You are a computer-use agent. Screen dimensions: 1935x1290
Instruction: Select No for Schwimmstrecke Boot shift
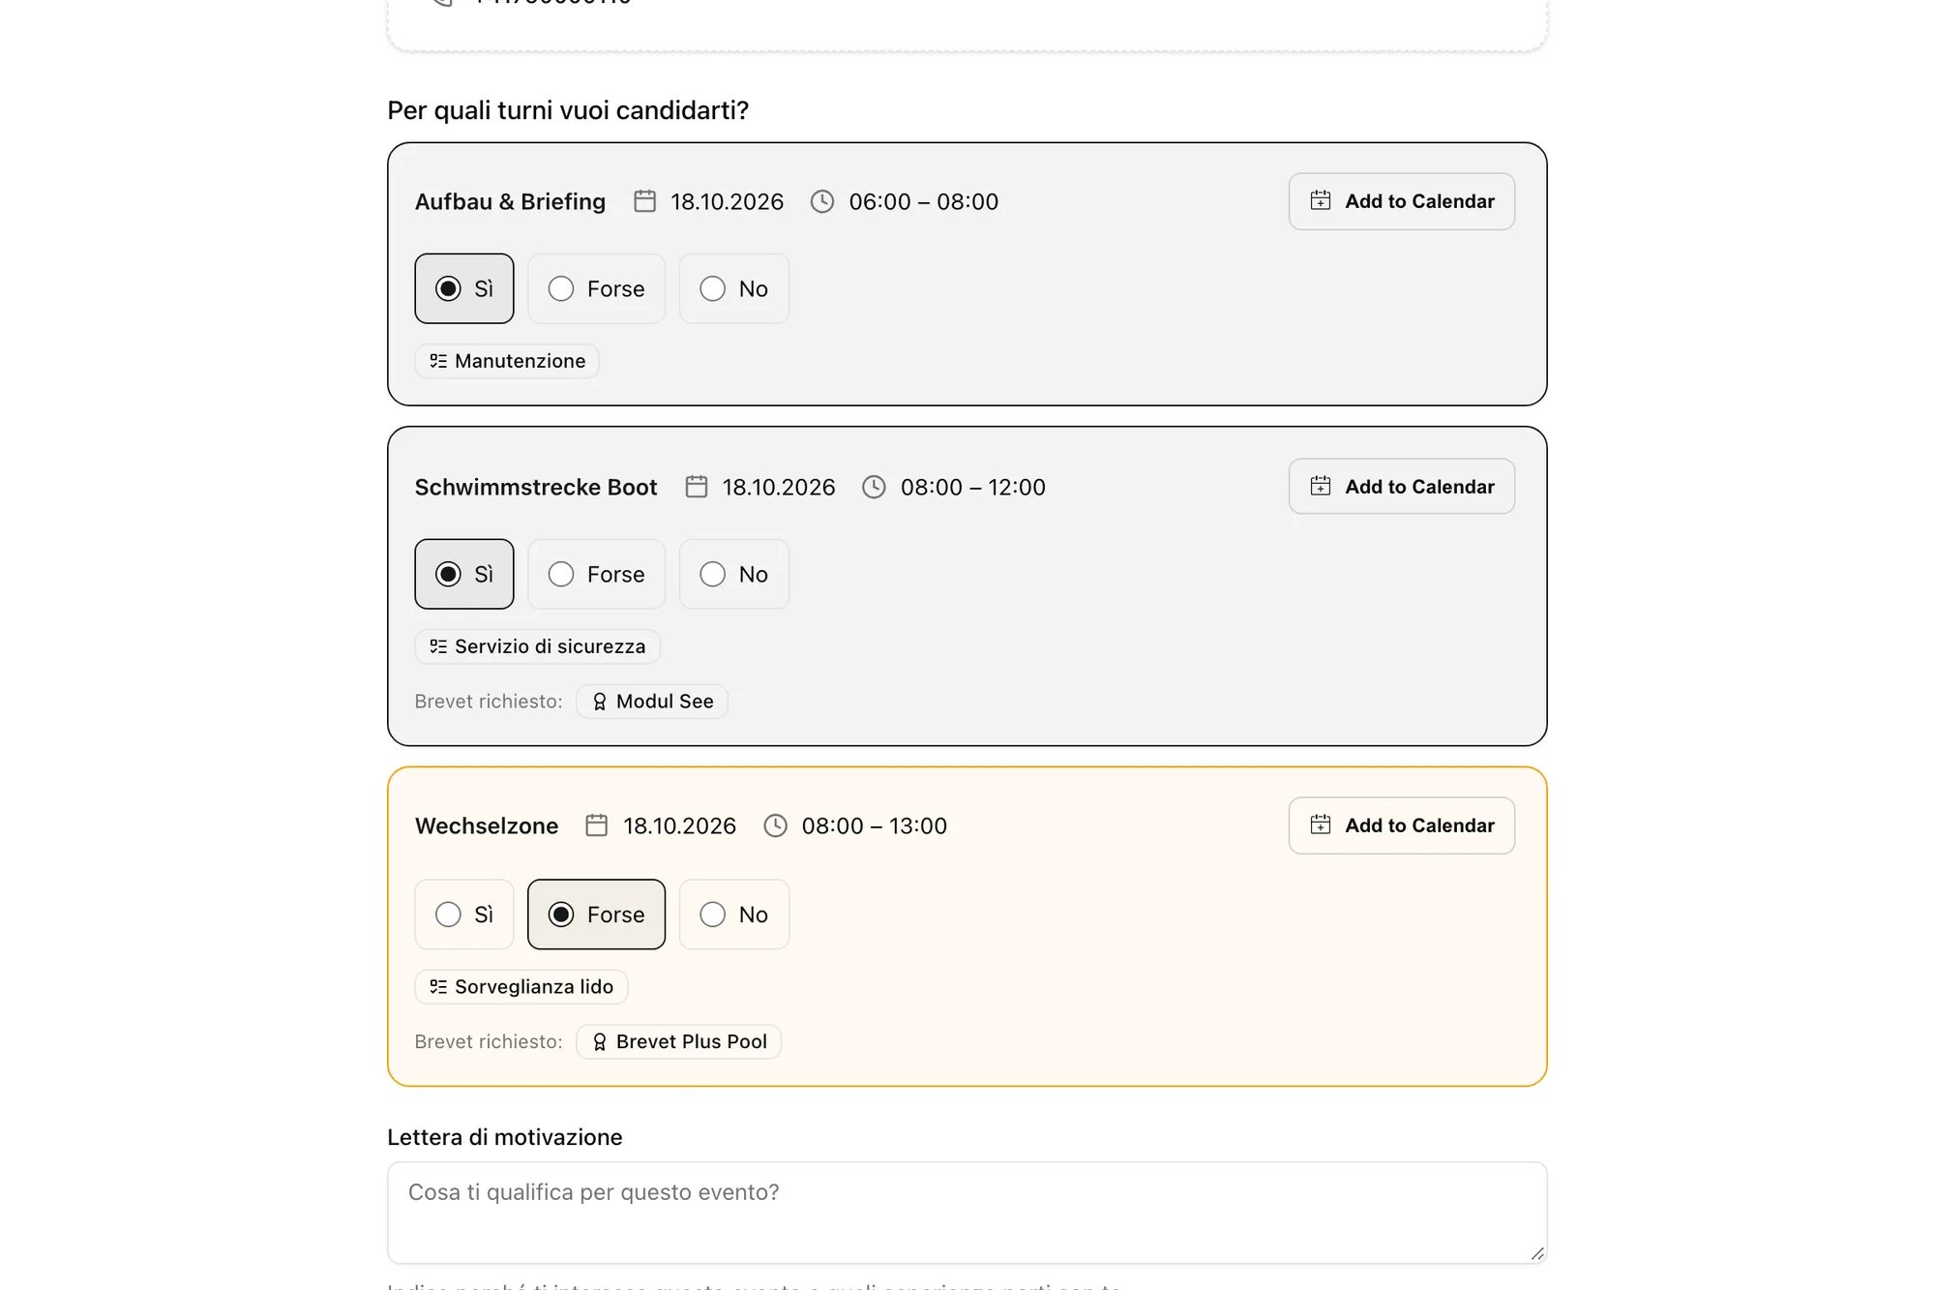tap(733, 574)
